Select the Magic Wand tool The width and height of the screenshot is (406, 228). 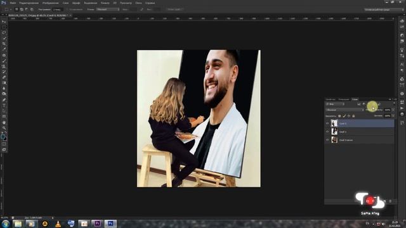coord(4,38)
